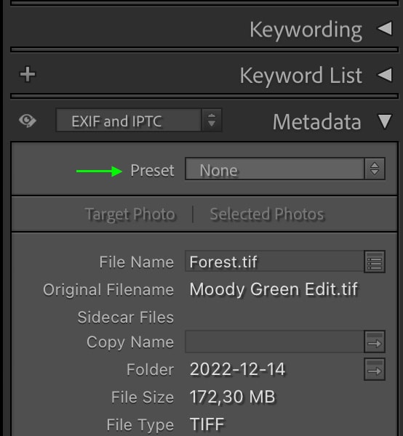
Task: Switch to Selected Photos mode
Action: tap(267, 214)
